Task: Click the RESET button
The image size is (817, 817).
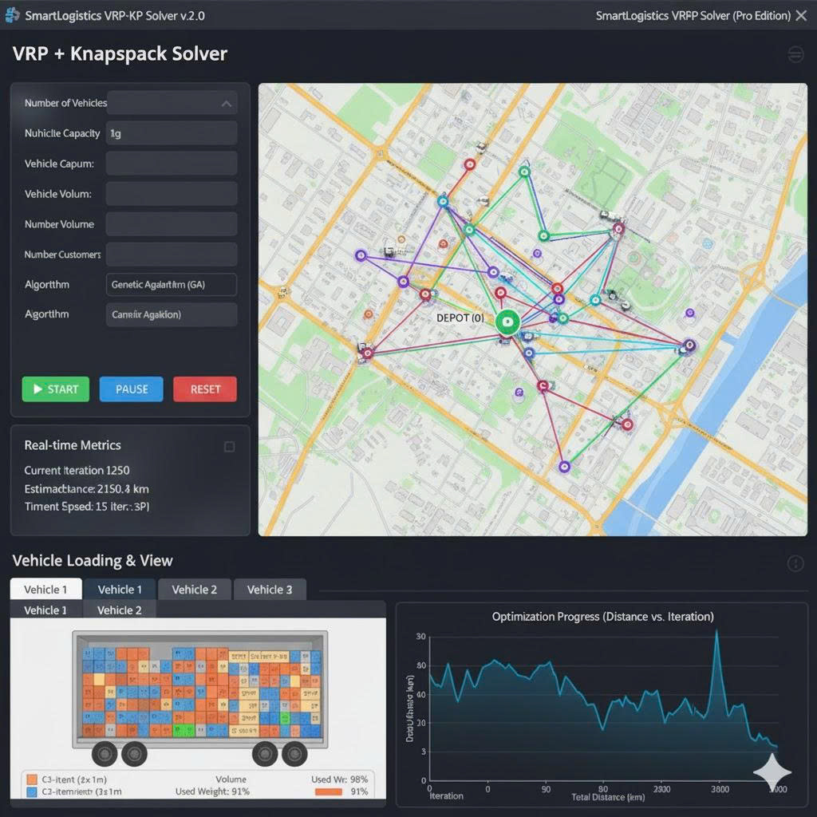Action: click(204, 389)
